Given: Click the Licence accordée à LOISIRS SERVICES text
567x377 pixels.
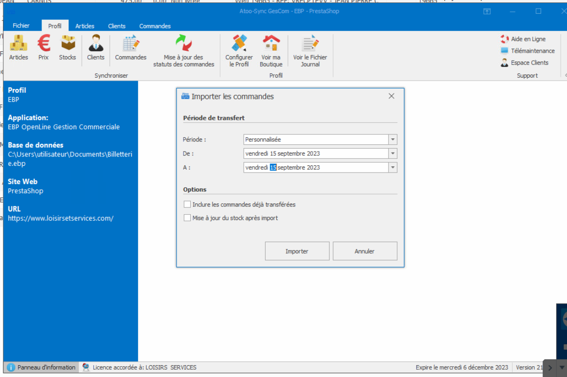Looking at the screenshot, I should tap(145, 368).
